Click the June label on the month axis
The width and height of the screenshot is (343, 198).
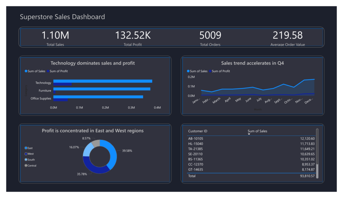tap(248, 100)
